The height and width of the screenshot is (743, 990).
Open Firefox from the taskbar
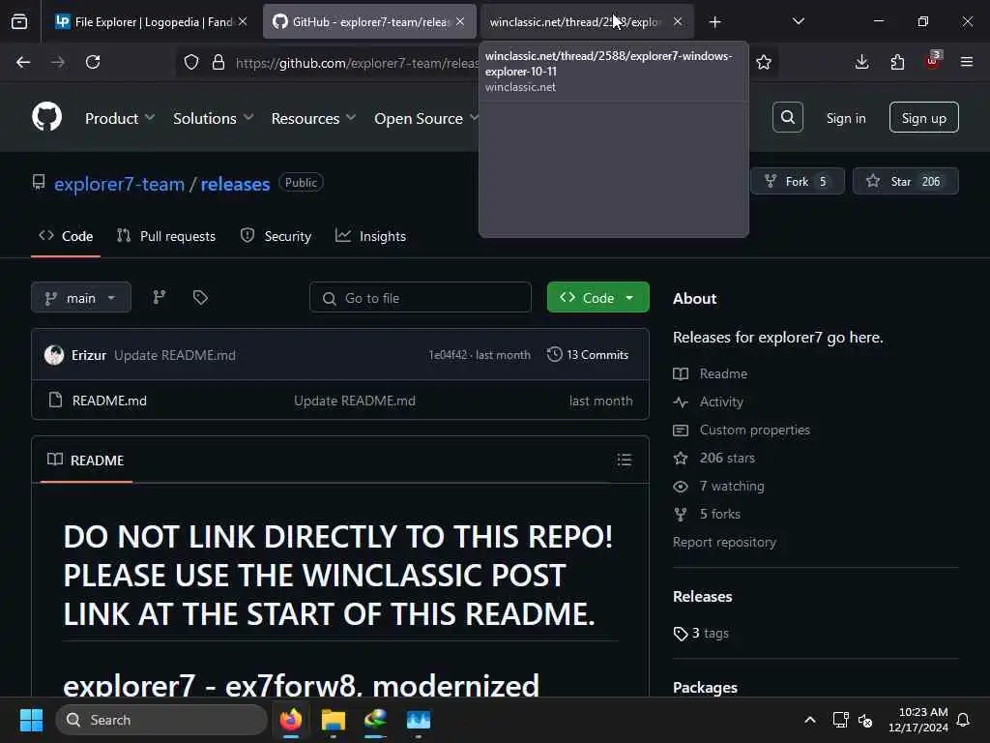point(291,720)
